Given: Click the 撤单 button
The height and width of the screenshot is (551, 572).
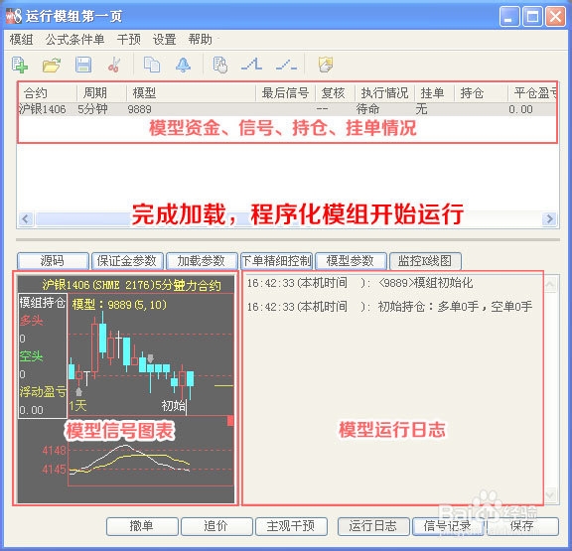Looking at the screenshot, I should tap(142, 526).
